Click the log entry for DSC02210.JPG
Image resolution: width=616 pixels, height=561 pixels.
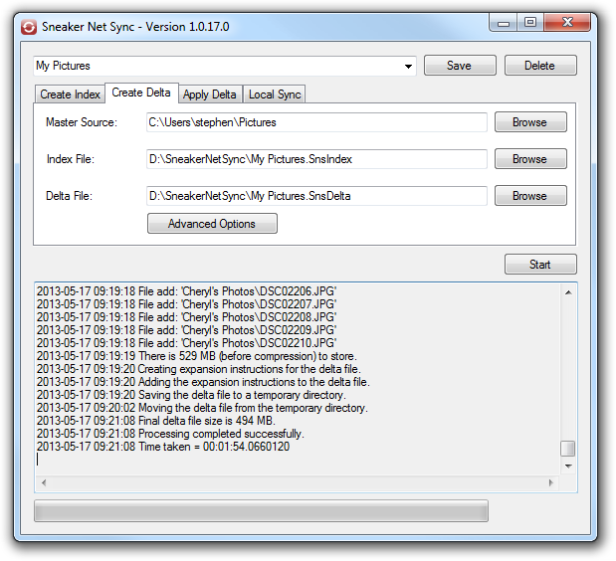coord(187,343)
